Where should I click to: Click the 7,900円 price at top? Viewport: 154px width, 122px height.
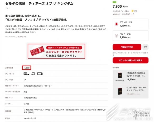pyautogui.click(x=120, y=7)
